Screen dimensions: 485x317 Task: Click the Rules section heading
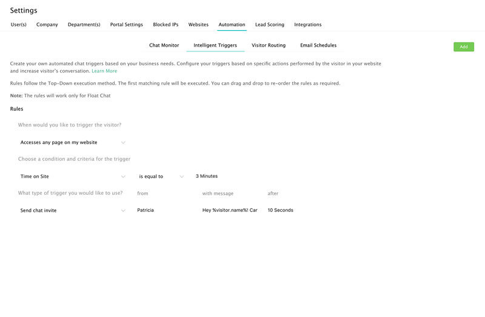[x=17, y=109]
